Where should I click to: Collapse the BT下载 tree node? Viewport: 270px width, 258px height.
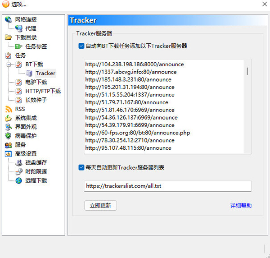[9, 64]
